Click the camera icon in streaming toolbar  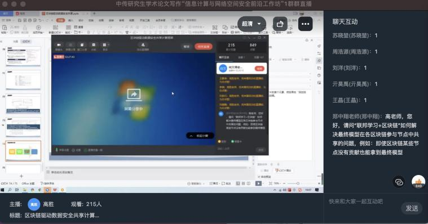click(x=59, y=45)
